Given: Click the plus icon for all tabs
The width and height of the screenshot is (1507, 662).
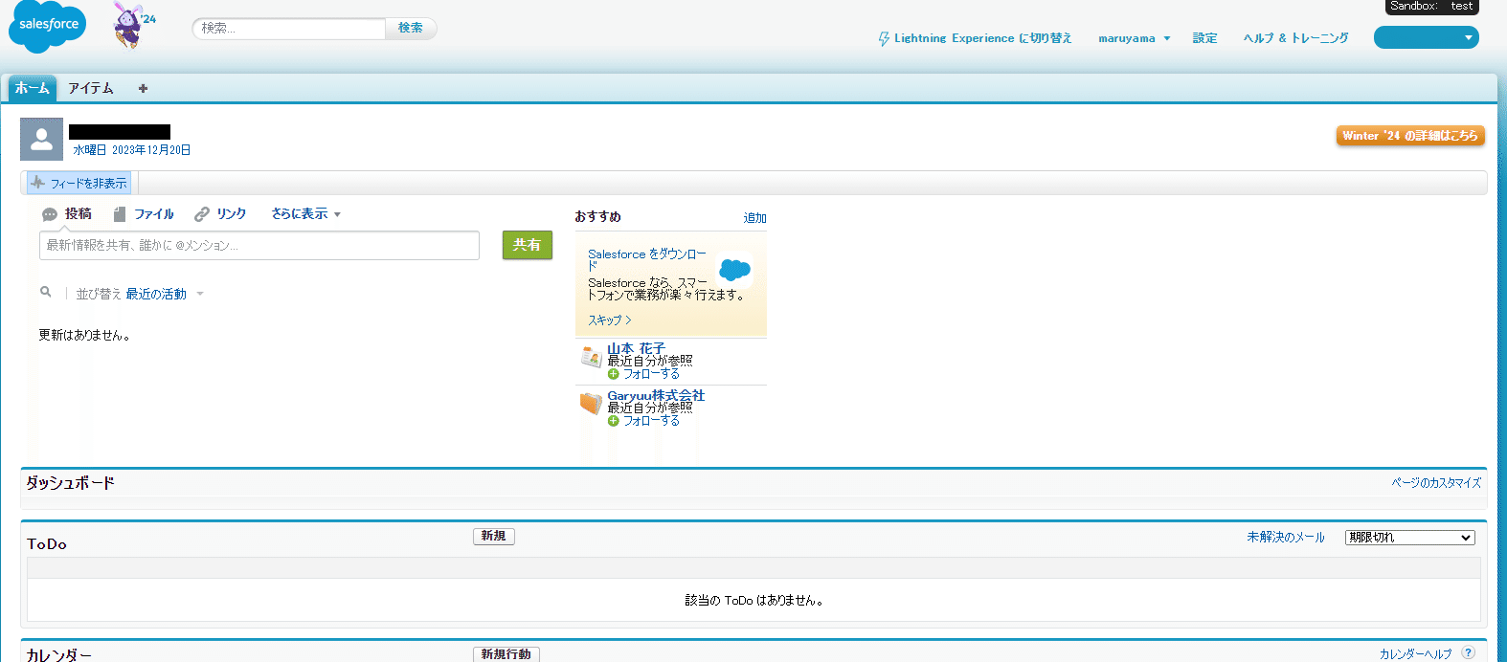Looking at the screenshot, I should tap(143, 89).
